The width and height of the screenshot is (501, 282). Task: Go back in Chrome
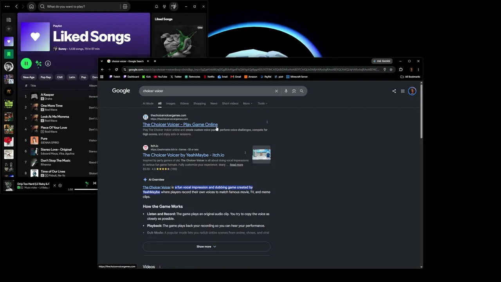(x=103, y=69)
